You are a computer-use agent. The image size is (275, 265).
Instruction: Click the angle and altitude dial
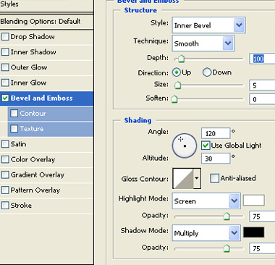pos(185,146)
